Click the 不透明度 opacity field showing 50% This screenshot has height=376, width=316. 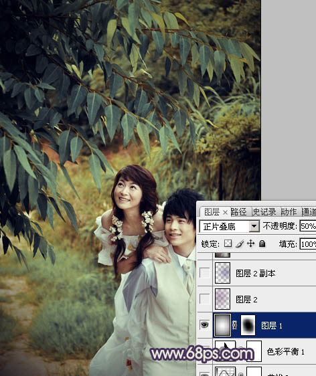tap(308, 226)
